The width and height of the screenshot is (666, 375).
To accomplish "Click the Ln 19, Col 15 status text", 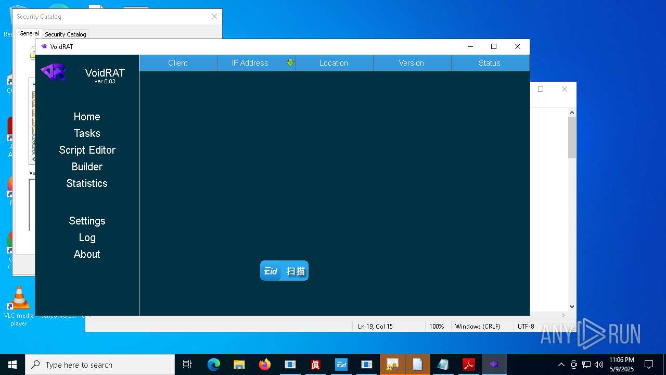I will pos(375,327).
